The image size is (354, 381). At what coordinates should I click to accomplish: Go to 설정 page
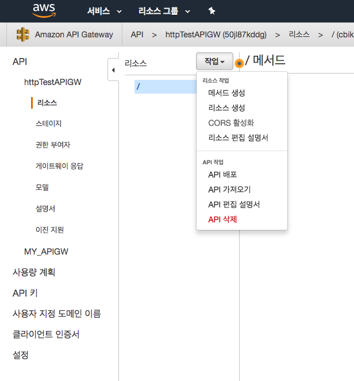pyautogui.click(x=21, y=355)
